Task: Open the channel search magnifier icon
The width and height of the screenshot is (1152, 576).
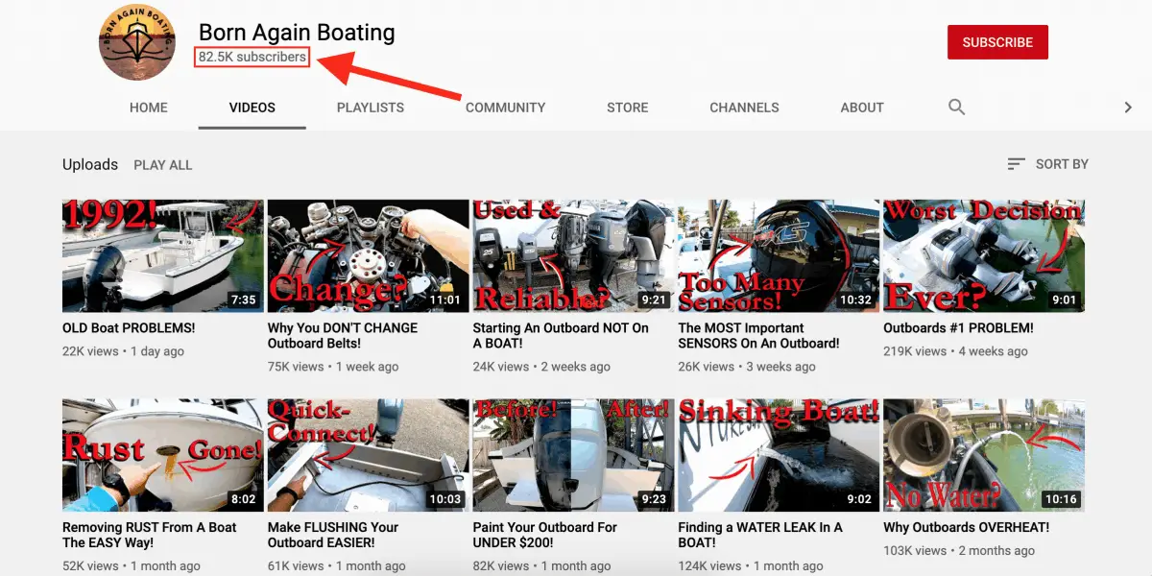Action: [x=956, y=107]
